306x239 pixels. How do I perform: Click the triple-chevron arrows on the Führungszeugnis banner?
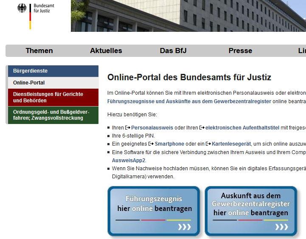184,227
